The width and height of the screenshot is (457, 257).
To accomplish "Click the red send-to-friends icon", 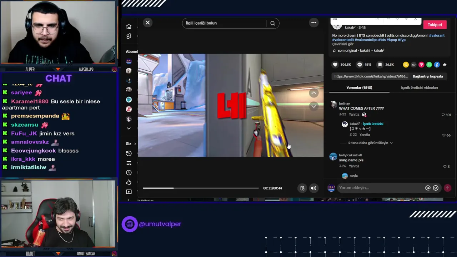I will (421, 65).
